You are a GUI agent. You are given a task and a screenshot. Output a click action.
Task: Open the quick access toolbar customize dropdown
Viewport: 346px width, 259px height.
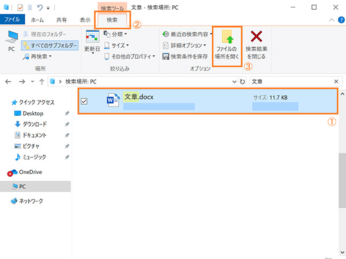click(x=48, y=8)
